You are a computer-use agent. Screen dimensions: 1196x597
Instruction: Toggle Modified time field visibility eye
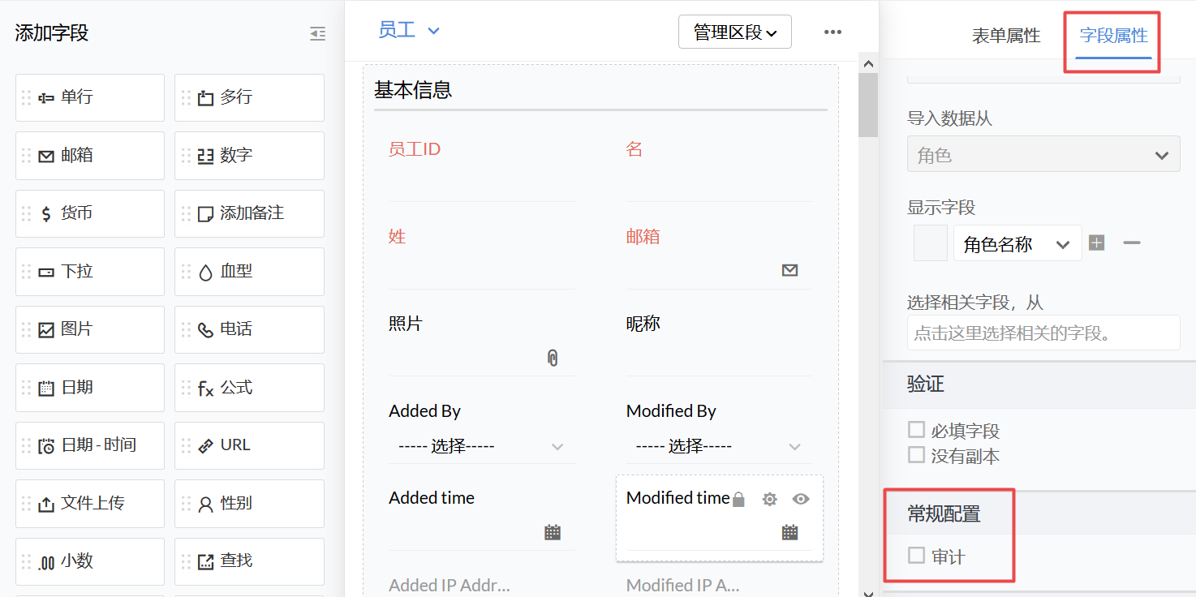(801, 500)
